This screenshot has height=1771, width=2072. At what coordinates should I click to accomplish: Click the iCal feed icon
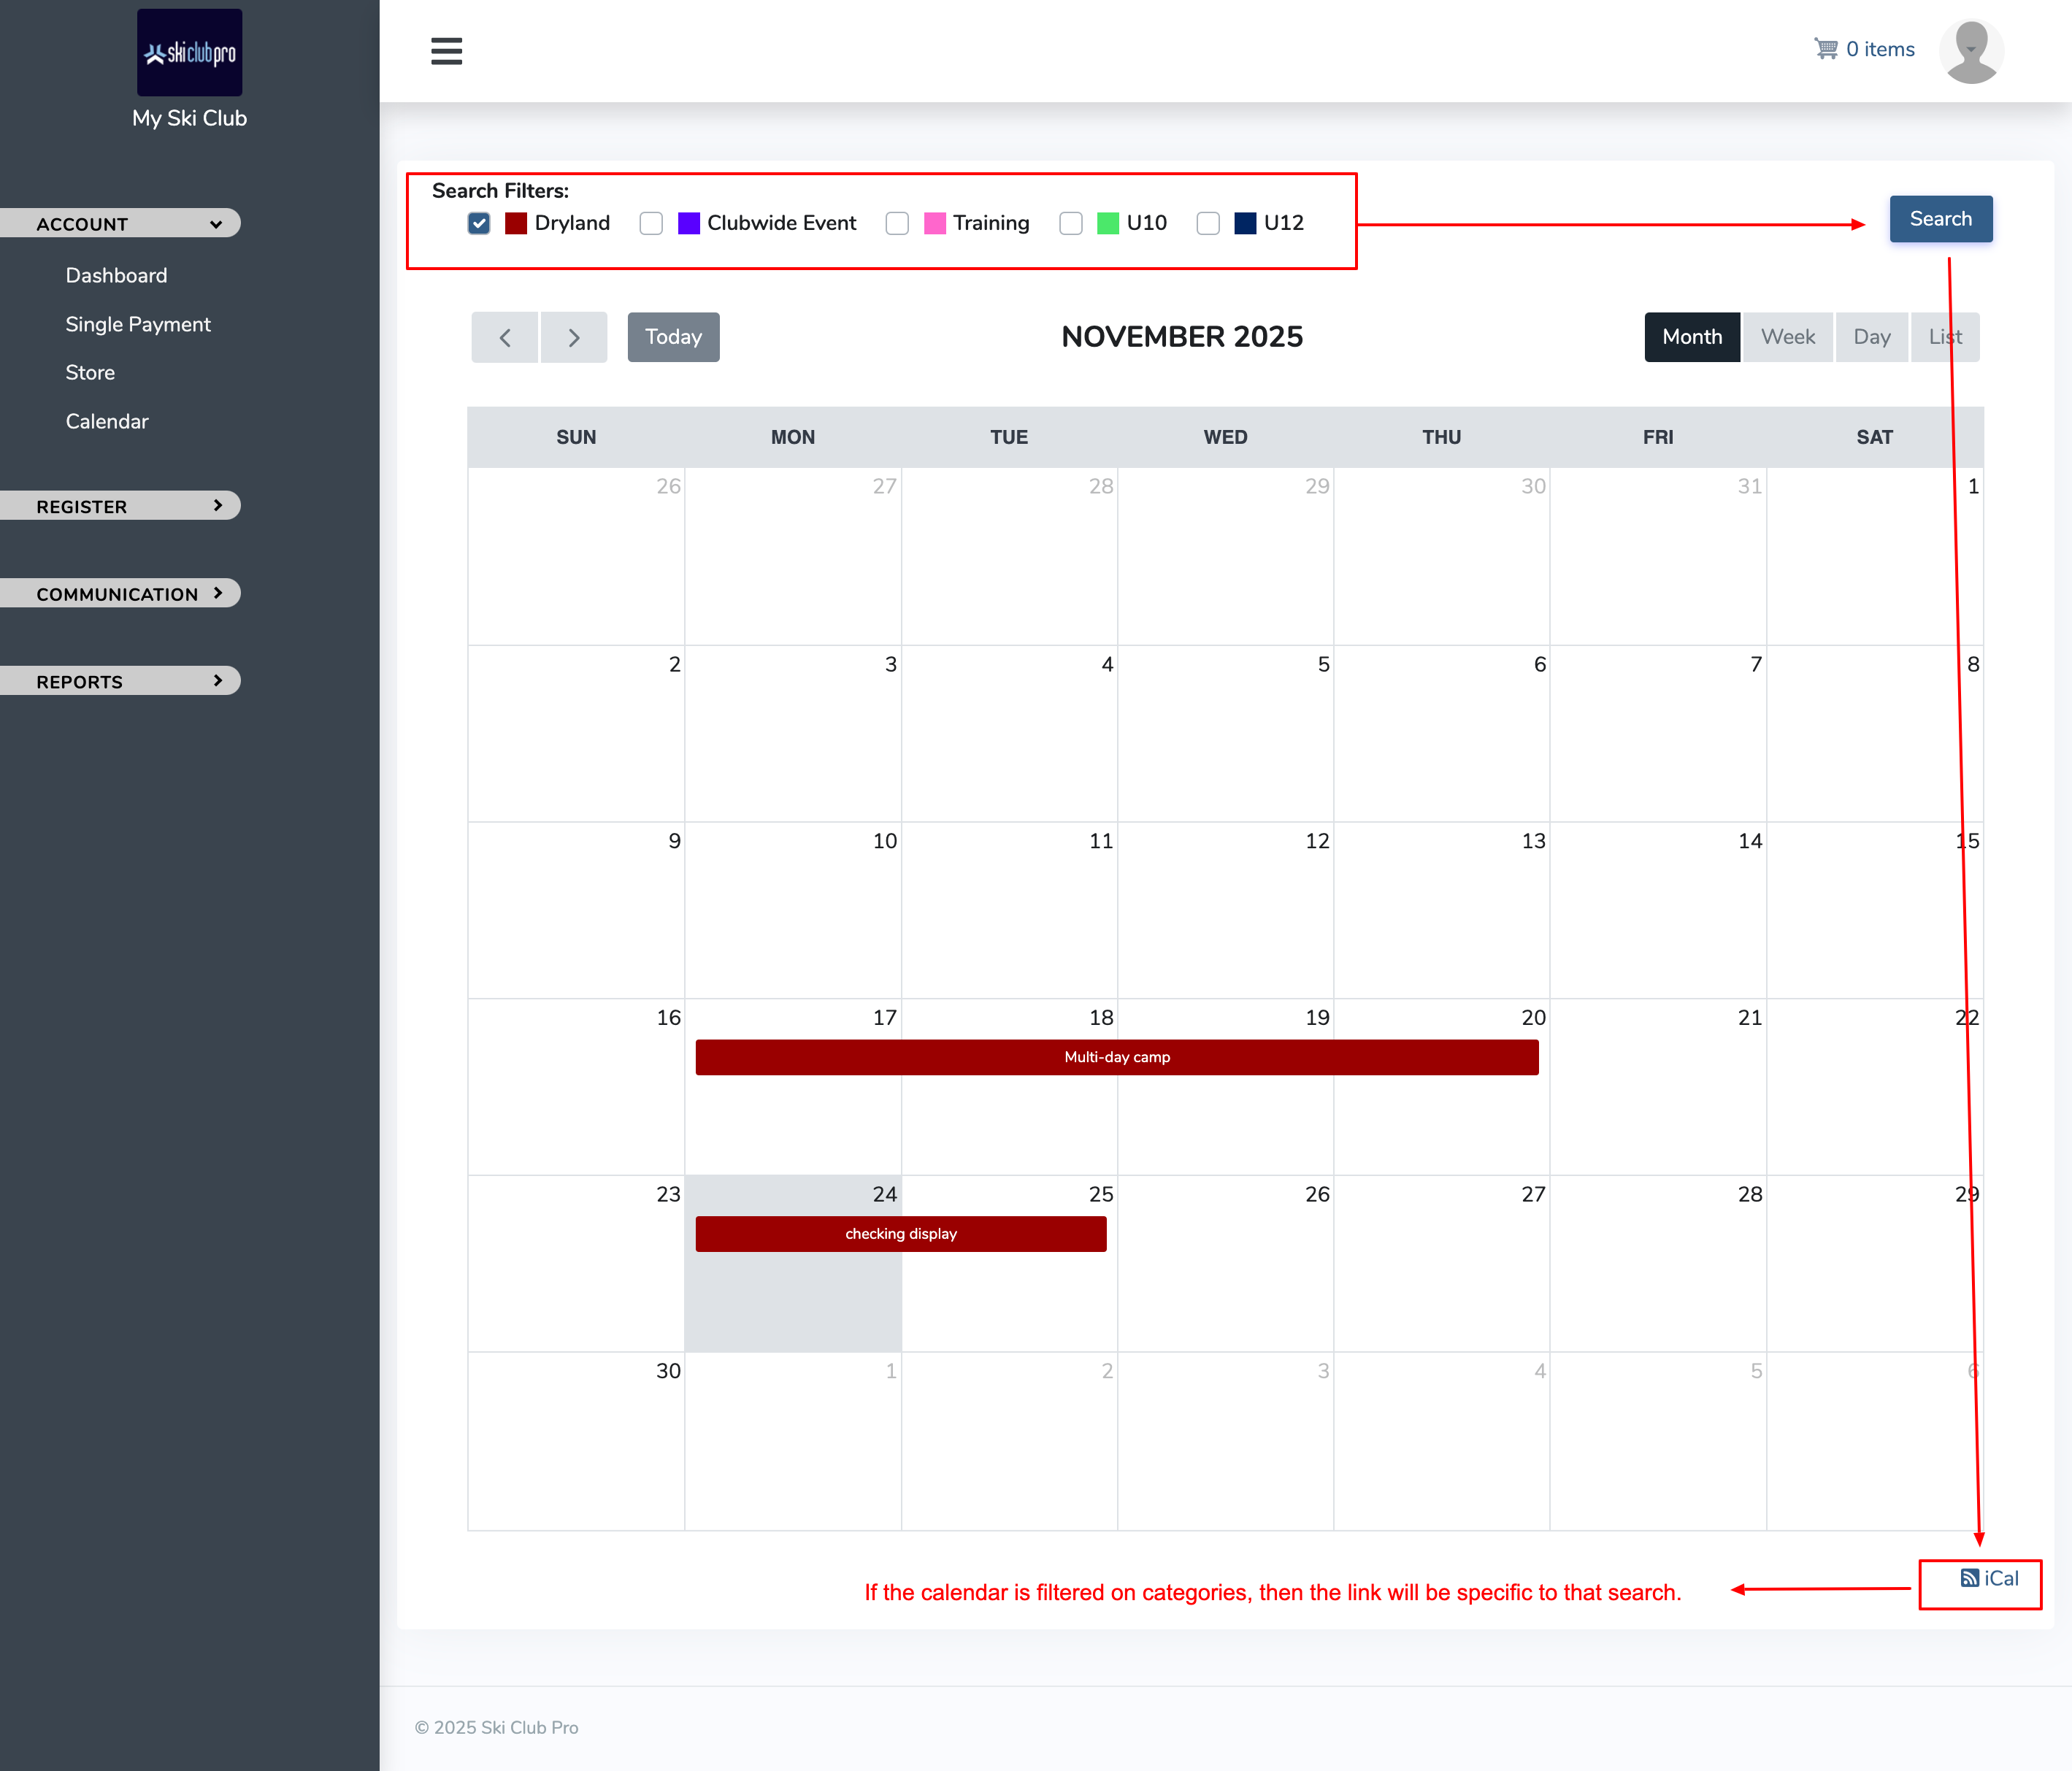pyautogui.click(x=1969, y=1578)
